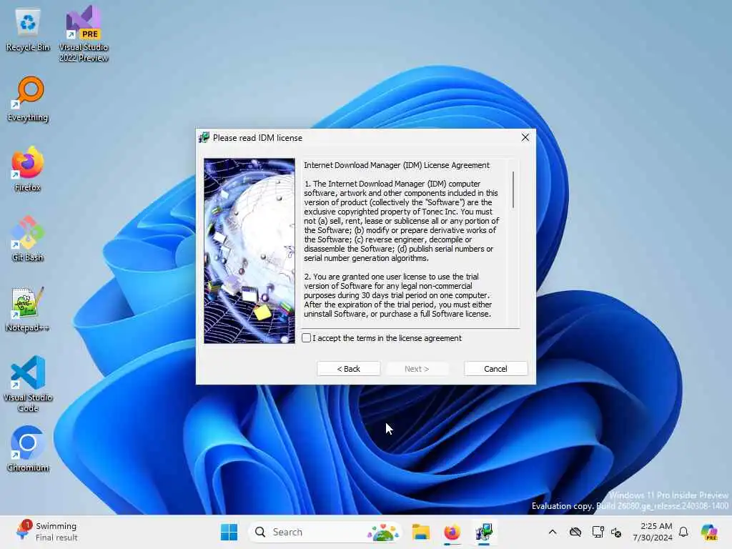This screenshot has height=549, width=732.
Task: Click the search highlight illustration in Search box
Action: tap(383, 532)
